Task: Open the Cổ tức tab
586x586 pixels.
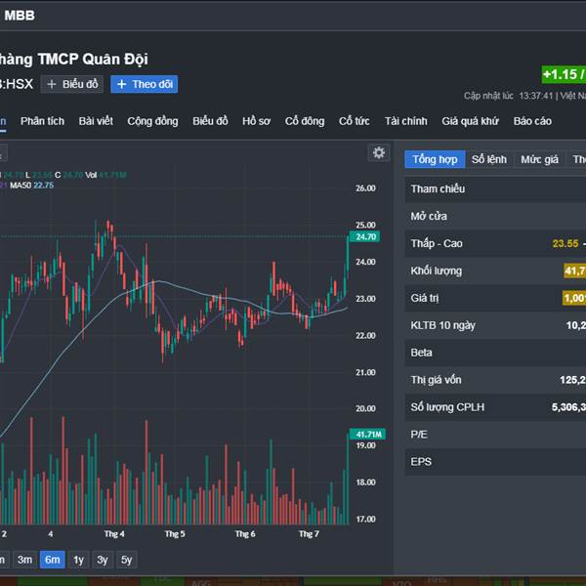Action: (x=354, y=121)
